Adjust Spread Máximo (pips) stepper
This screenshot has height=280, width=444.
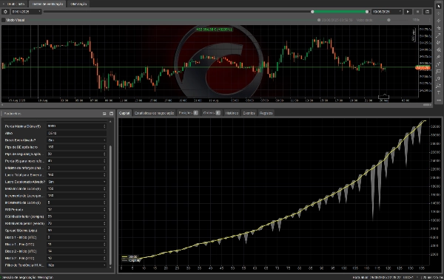[x=104, y=231]
